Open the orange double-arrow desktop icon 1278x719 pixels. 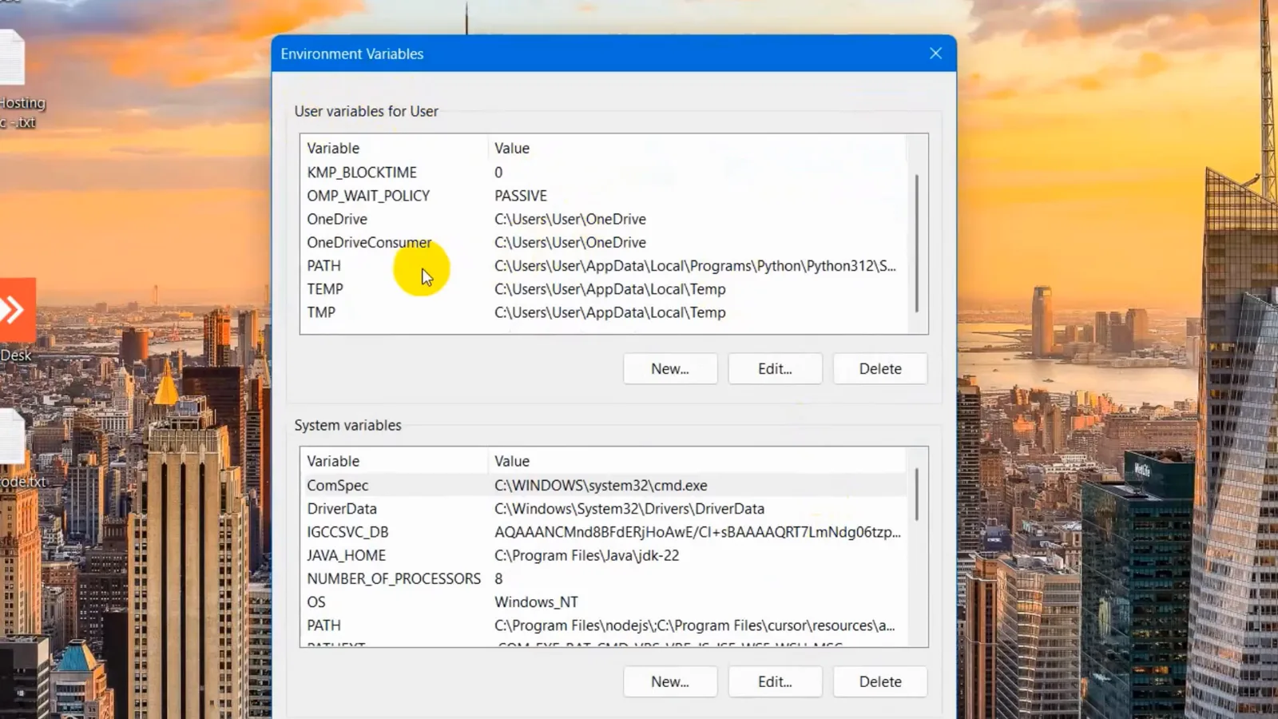tap(18, 310)
